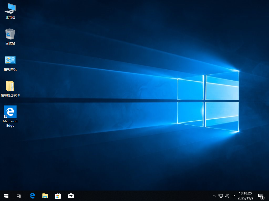
Task: Click the Windows logo on the wallpaper
Action: click(x=208, y=101)
